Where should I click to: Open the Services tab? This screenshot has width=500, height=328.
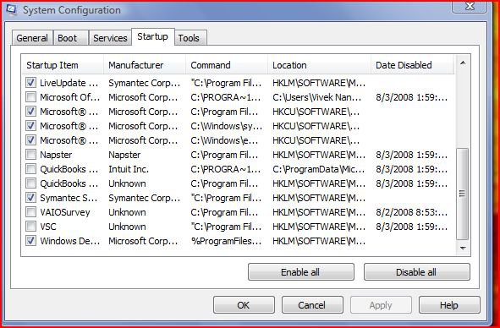tap(110, 38)
